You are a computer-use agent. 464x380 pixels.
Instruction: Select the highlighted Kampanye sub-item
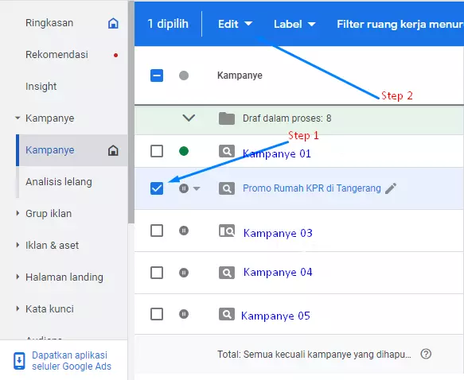(x=72, y=150)
